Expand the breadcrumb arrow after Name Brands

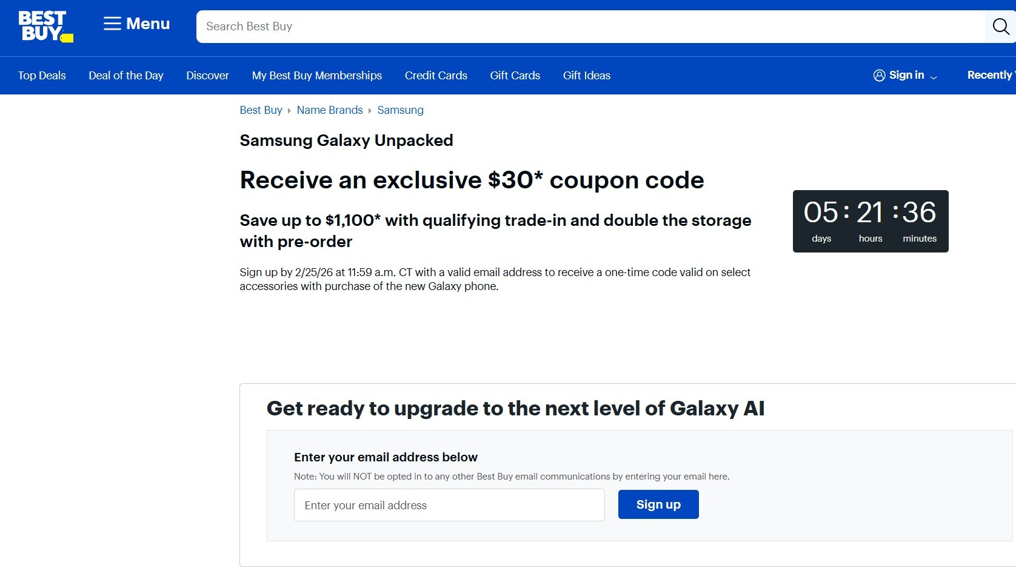point(370,111)
